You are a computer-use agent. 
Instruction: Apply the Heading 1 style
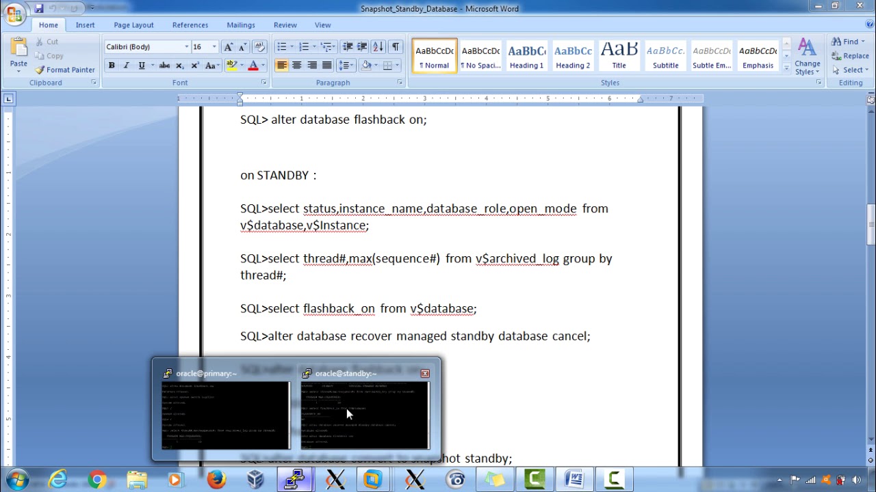526,56
